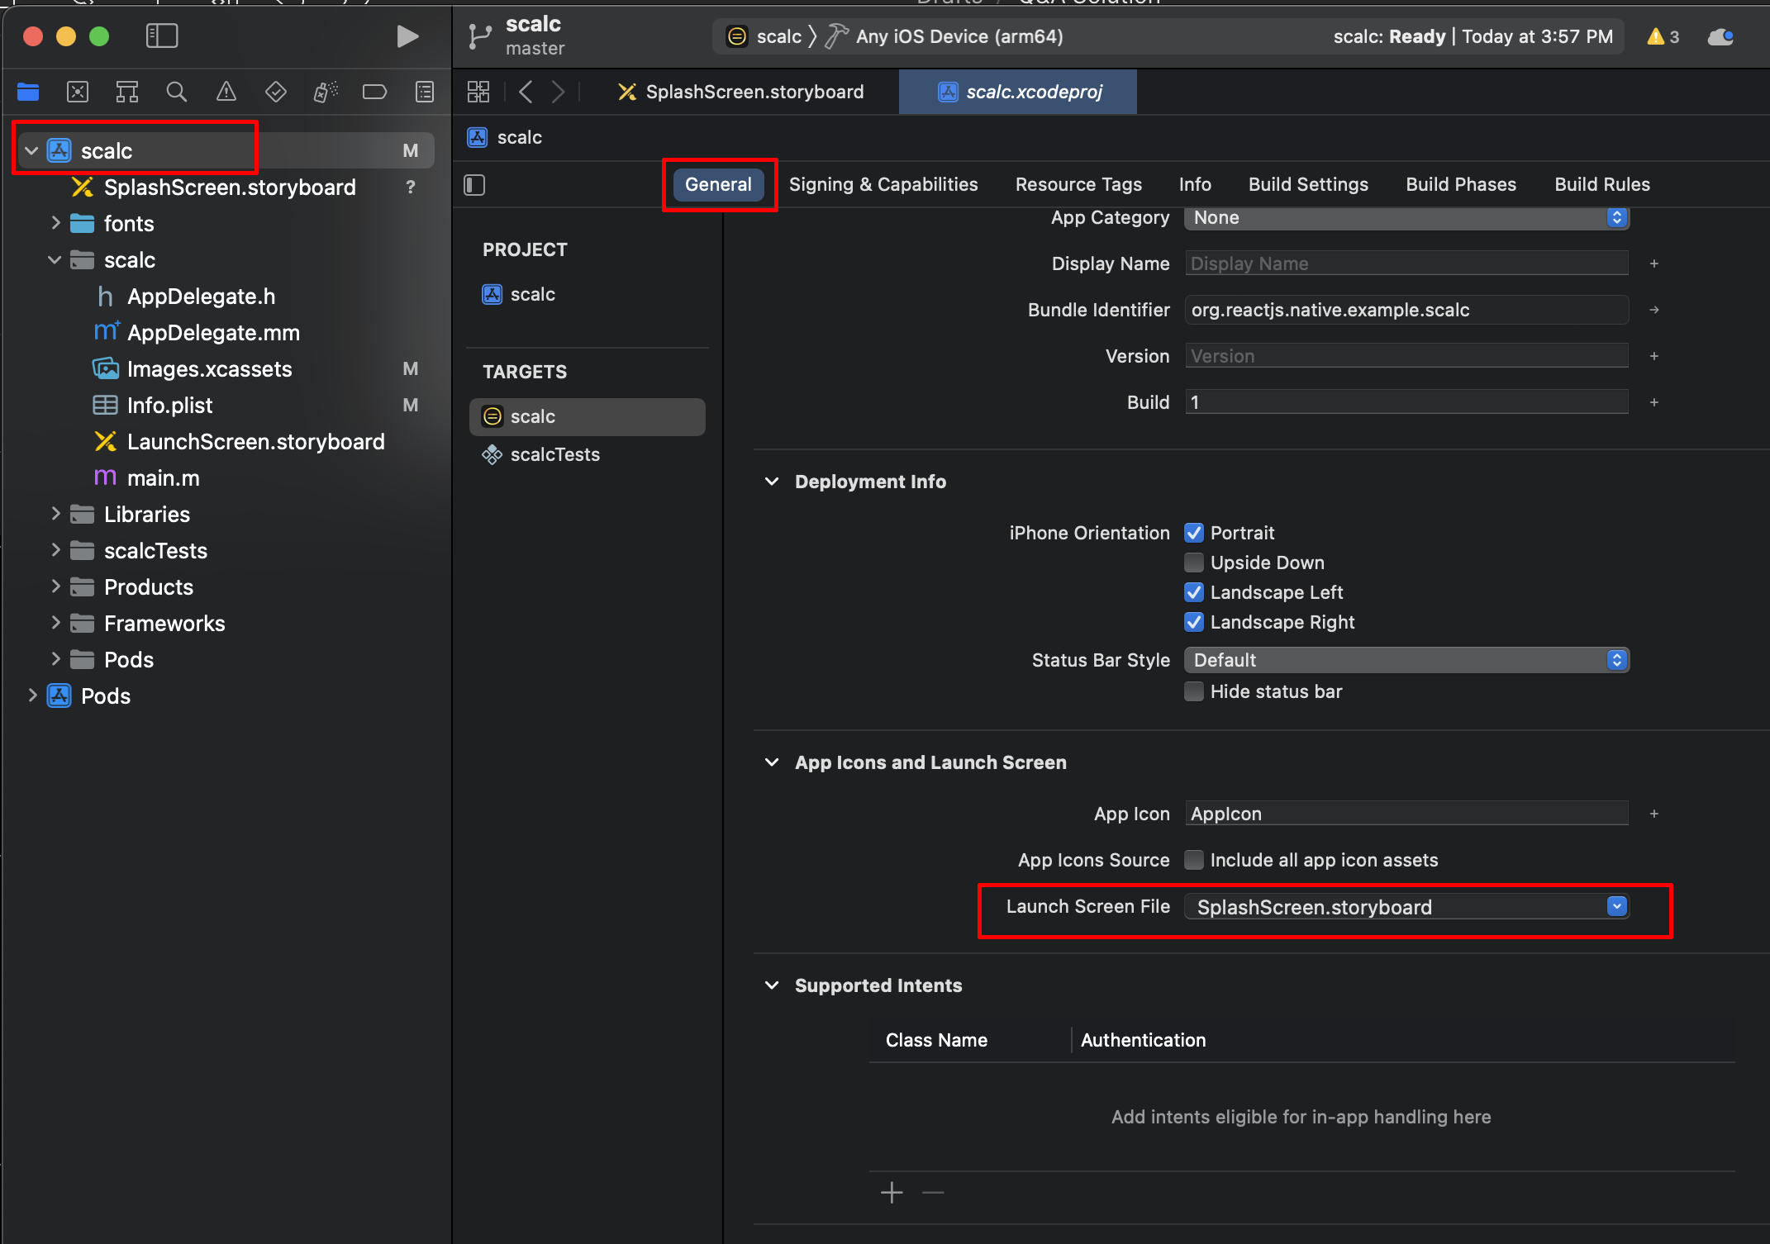Open the Status Bar Style dropdown
The width and height of the screenshot is (1770, 1244).
pos(1406,660)
